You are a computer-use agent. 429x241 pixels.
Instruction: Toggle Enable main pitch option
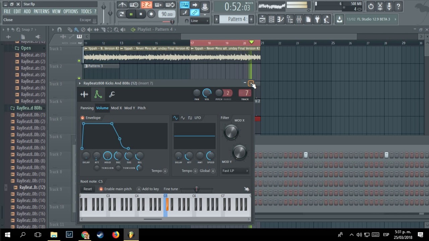click(101, 189)
